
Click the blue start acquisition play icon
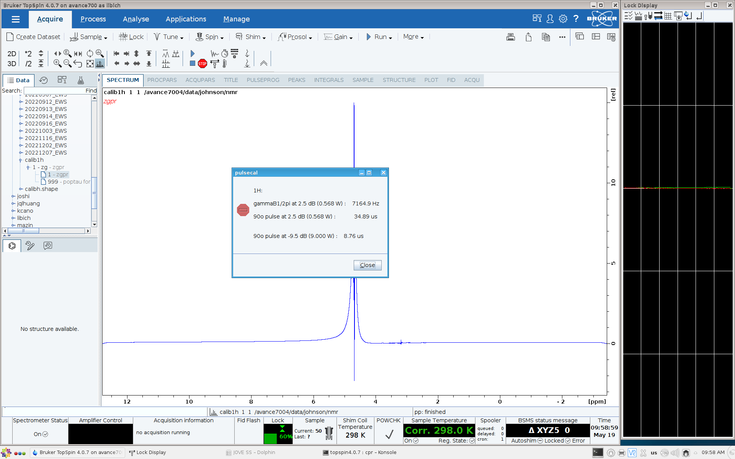click(x=193, y=54)
